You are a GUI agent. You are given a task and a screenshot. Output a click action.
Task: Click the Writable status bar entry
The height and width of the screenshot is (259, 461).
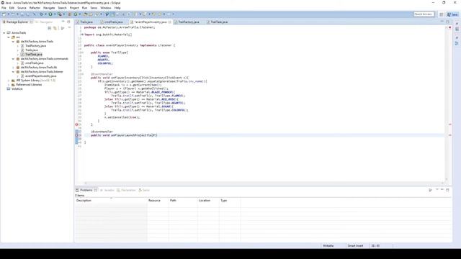[328, 246]
